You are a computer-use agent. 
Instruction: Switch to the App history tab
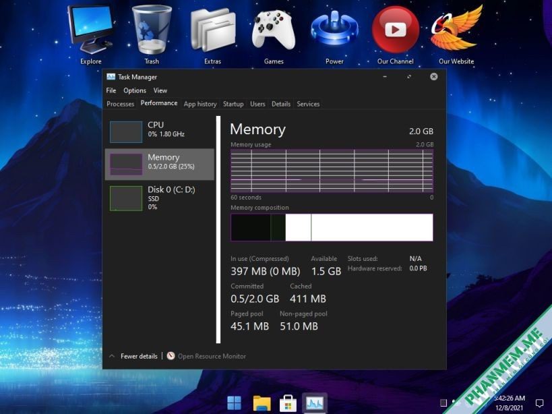tap(200, 104)
